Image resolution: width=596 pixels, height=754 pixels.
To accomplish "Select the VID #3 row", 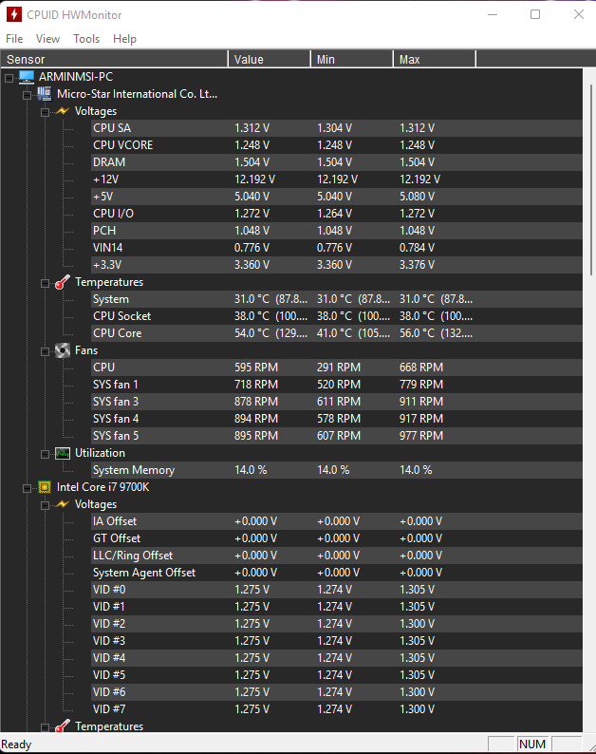I will (x=337, y=641).
